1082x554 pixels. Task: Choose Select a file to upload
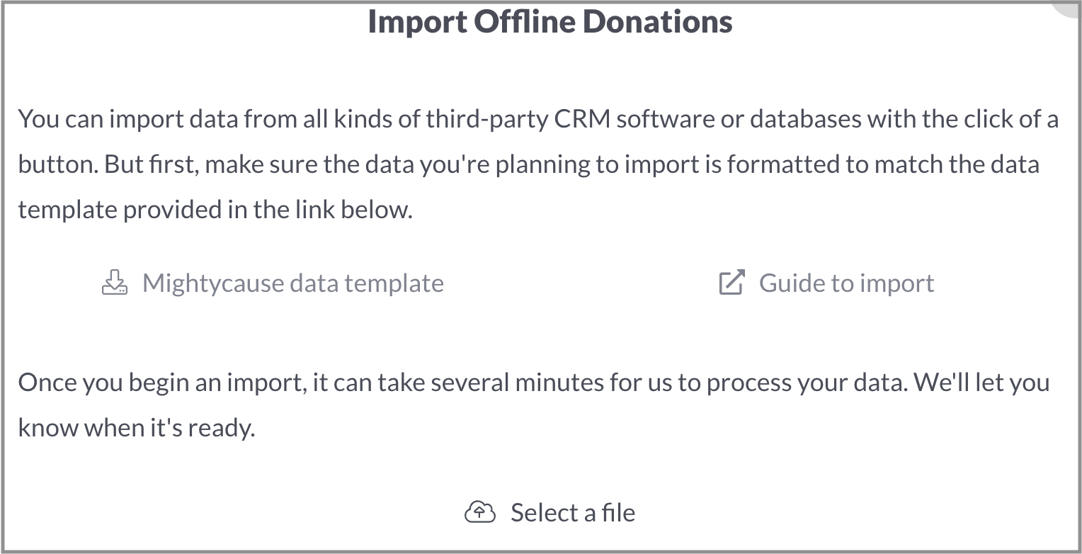tap(550, 512)
